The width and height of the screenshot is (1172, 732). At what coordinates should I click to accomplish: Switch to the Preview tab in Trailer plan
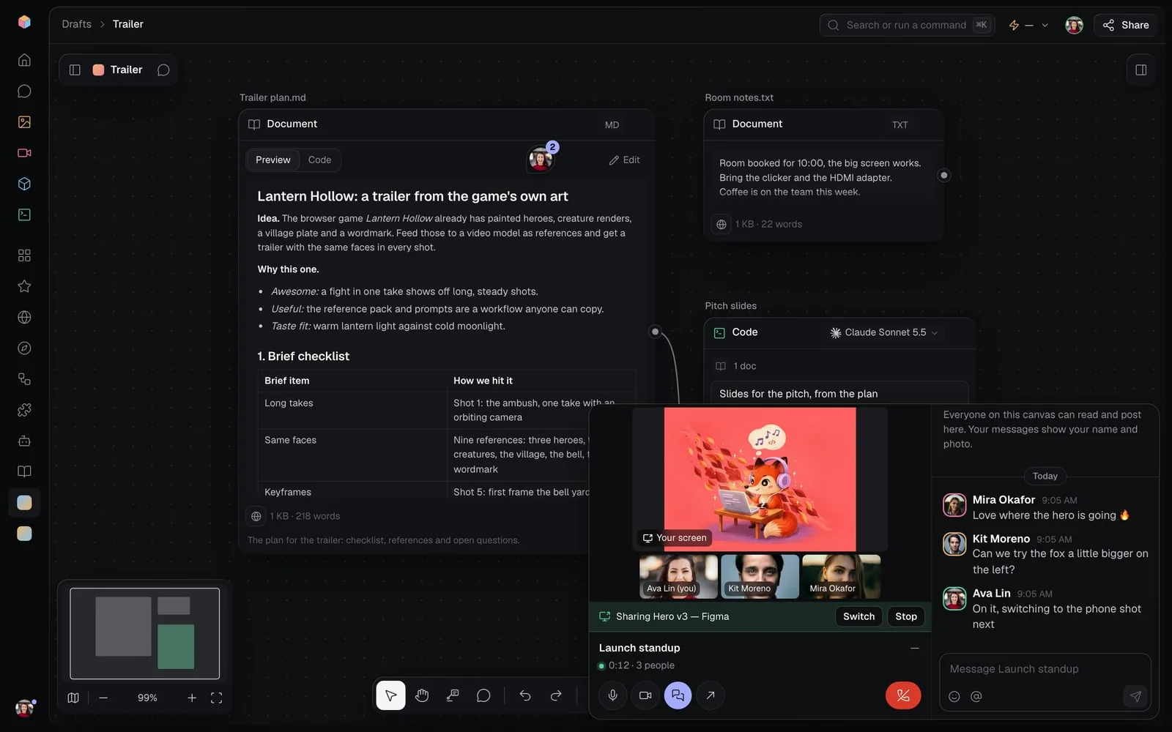point(273,160)
